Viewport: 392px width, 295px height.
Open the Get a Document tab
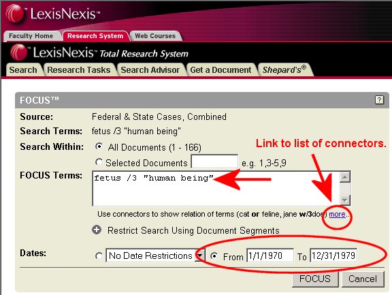(220, 69)
